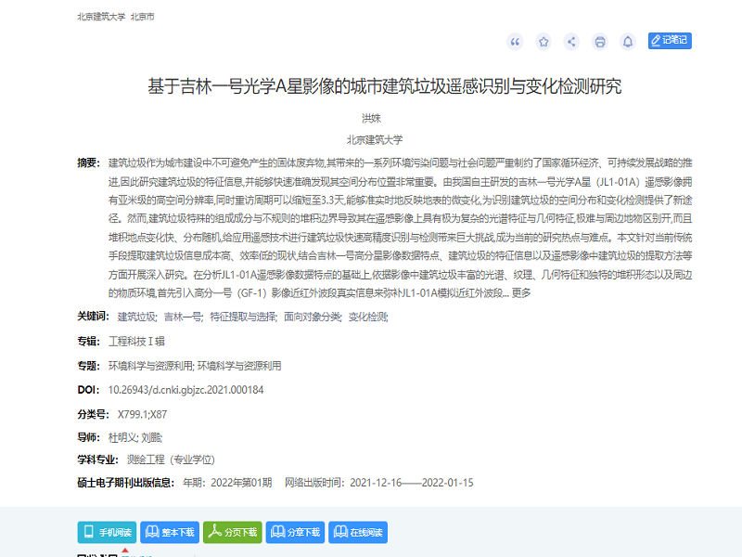Click the share icon

(571, 41)
